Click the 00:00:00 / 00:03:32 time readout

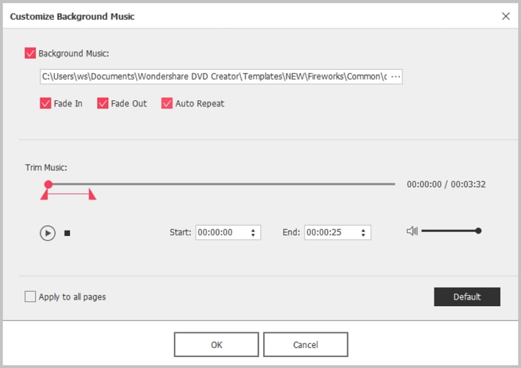(446, 184)
